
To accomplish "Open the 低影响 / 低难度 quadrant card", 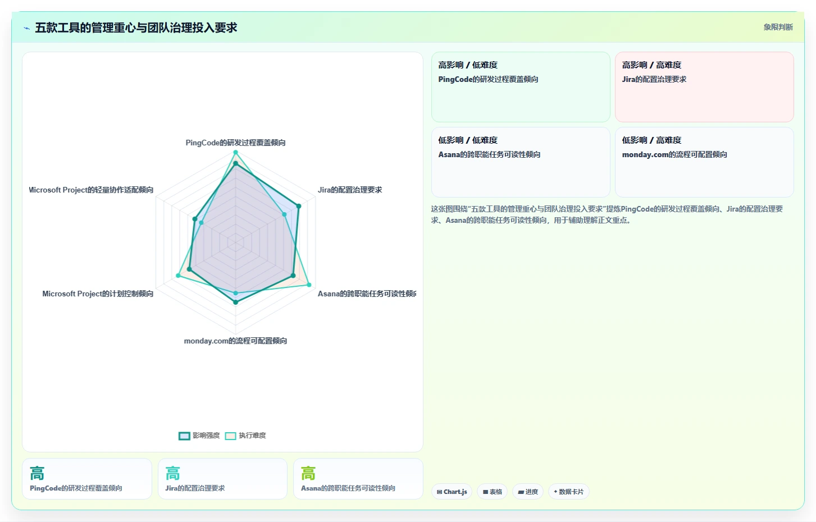I will click(521, 162).
